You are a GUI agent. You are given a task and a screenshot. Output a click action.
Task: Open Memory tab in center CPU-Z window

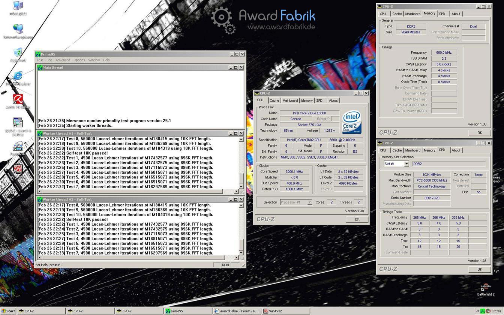coord(307,100)
